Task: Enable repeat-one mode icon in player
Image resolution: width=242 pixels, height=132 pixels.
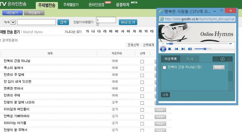Action: (x=216, y=59)
